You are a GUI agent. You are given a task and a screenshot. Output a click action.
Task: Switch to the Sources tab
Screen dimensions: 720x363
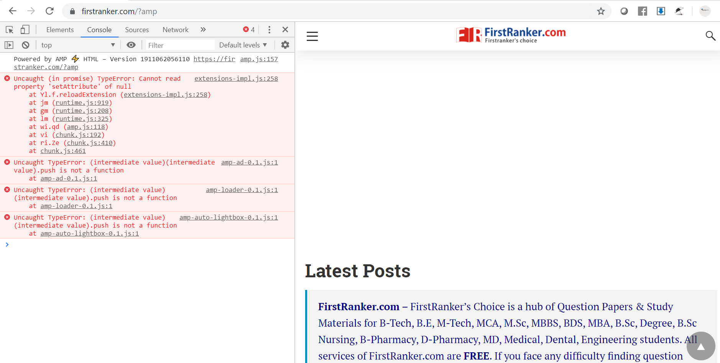click(x=137, y=29)
